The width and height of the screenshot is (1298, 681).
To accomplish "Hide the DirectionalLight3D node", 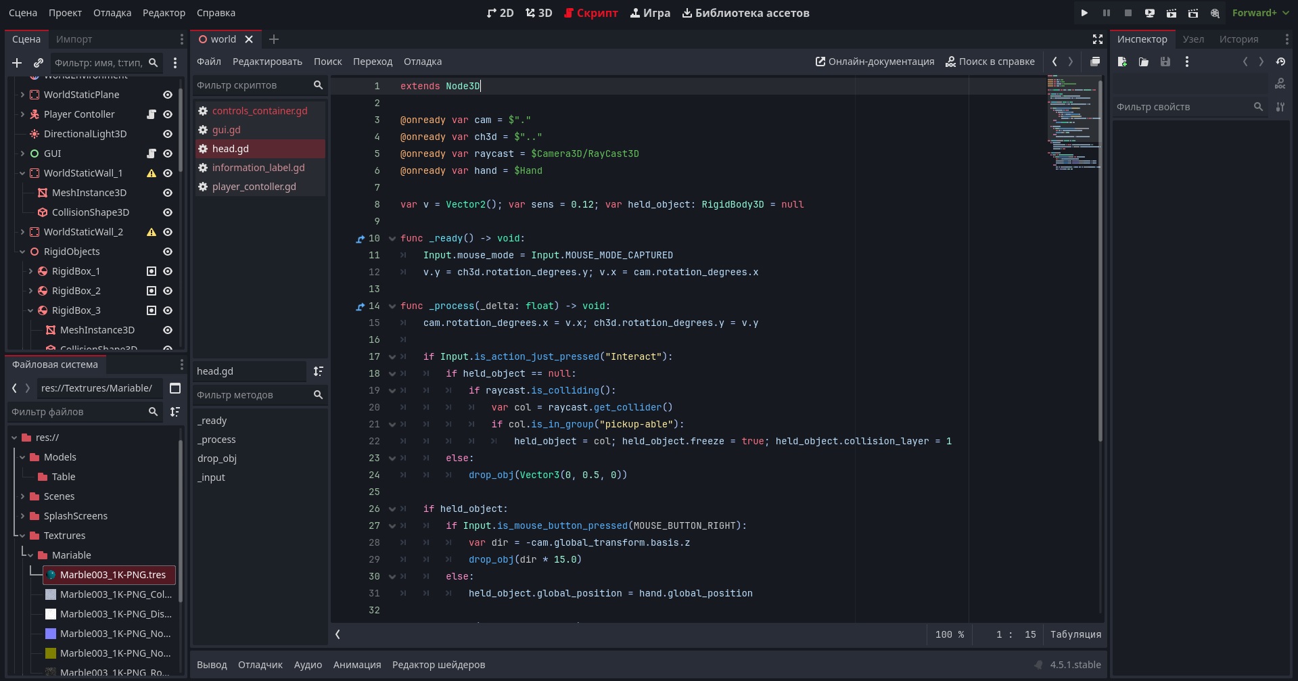I will coord(168,134).
